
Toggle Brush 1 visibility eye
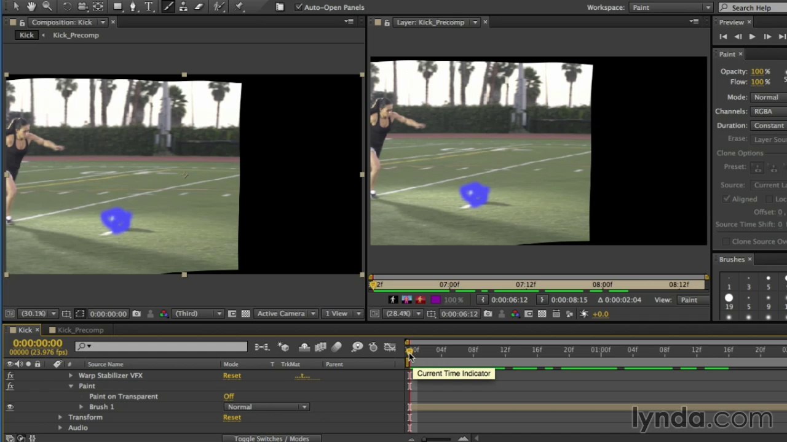(10, 407)
